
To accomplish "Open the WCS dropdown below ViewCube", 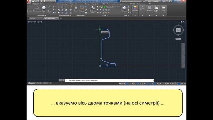I will point(178,39).
